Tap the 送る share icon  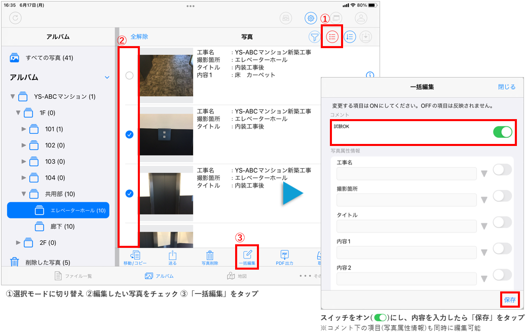click(172, 257)
